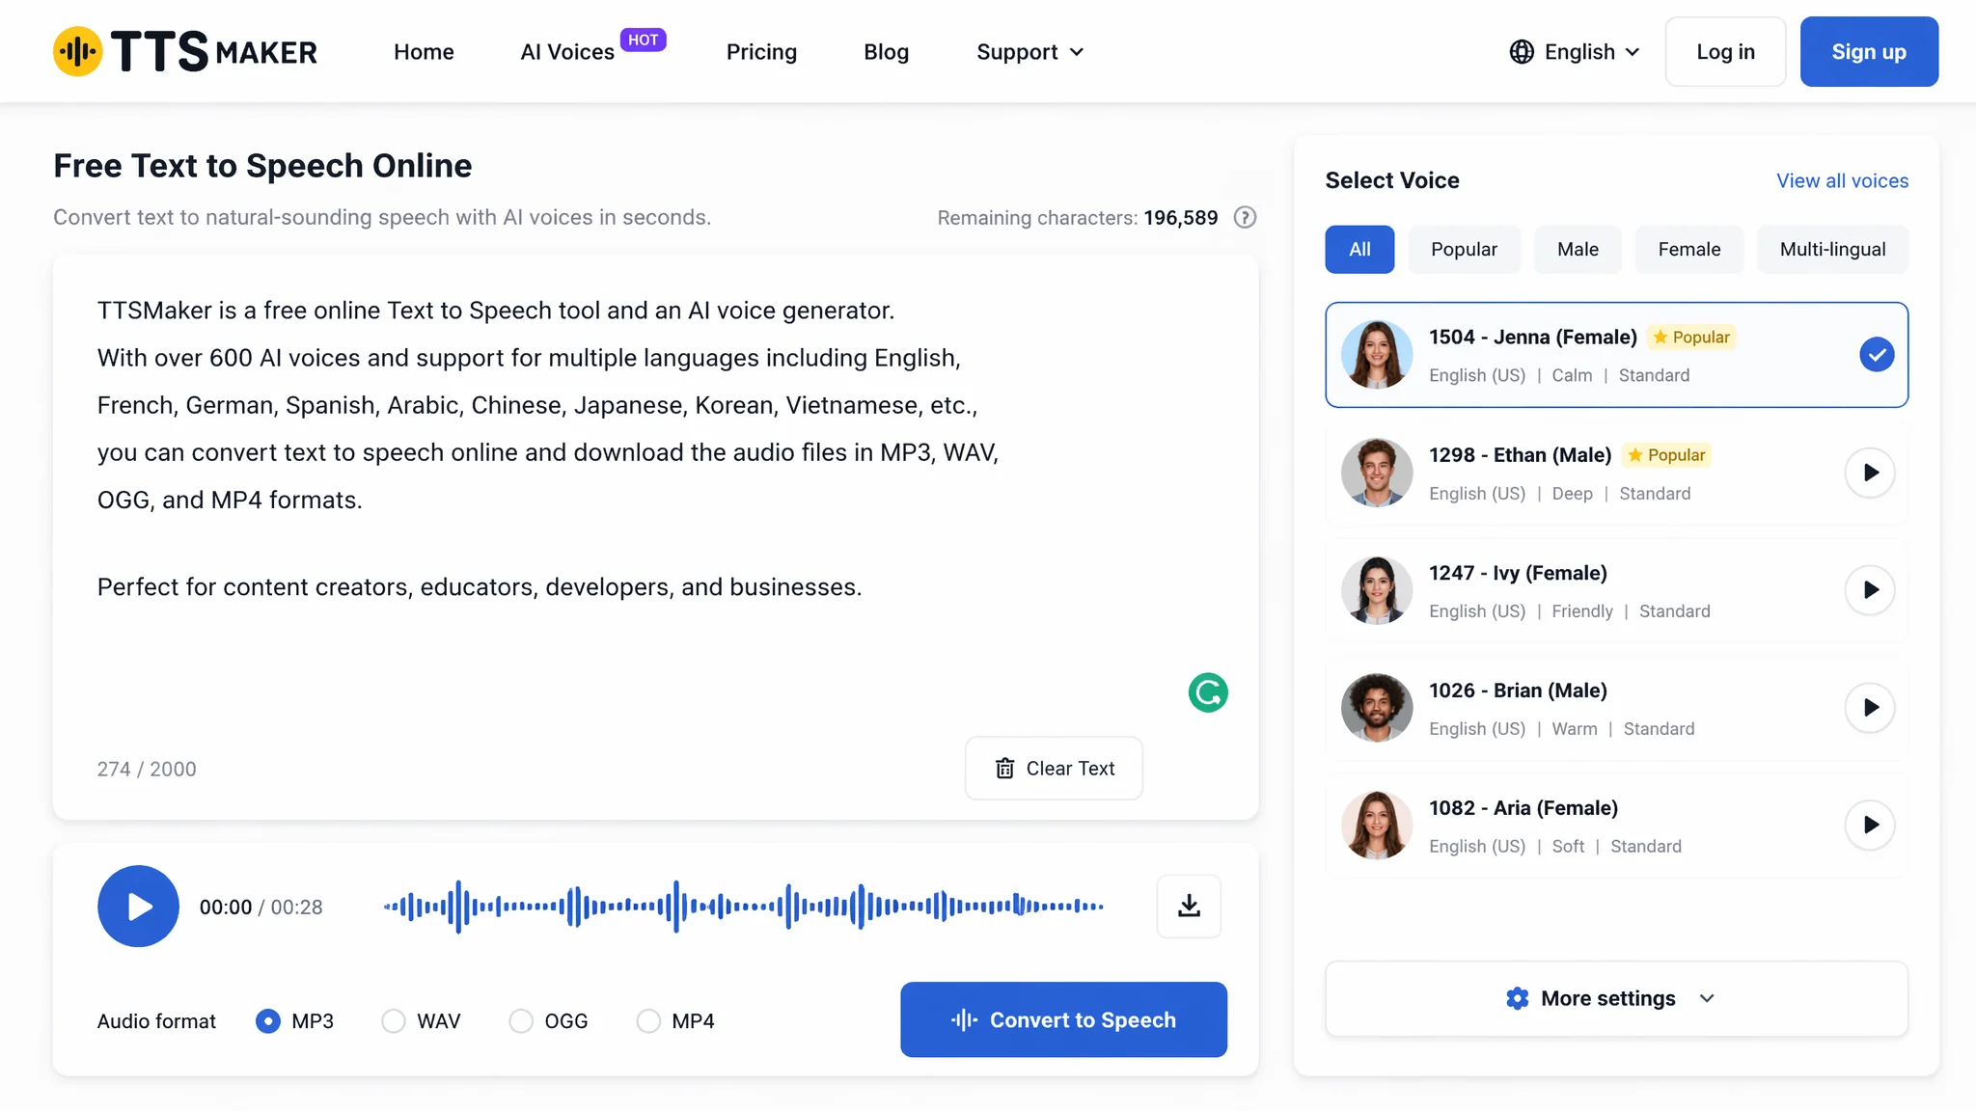Open the View all voices link
Image resolution: width=1976 pixels, height=1111 pixels.
(x=1842, y=181)
